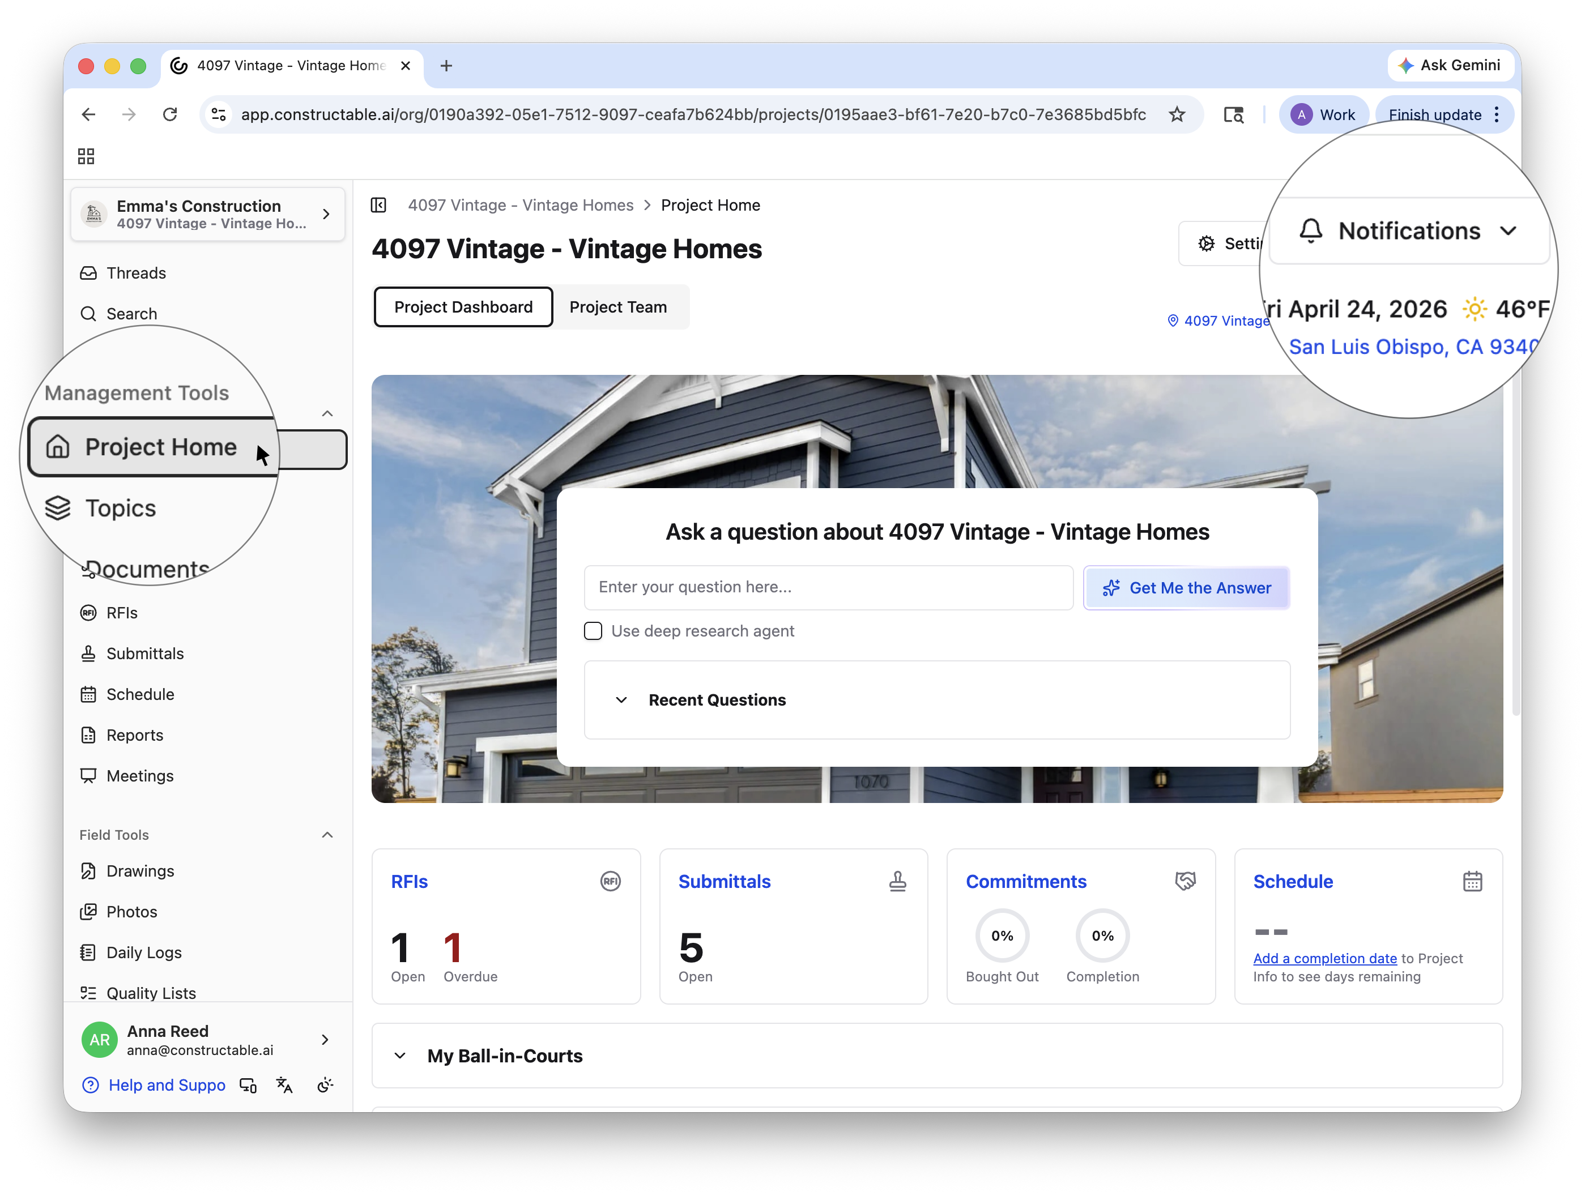Open the Anna Reed account menu
The image size is (1585, 1196).
208,1040
